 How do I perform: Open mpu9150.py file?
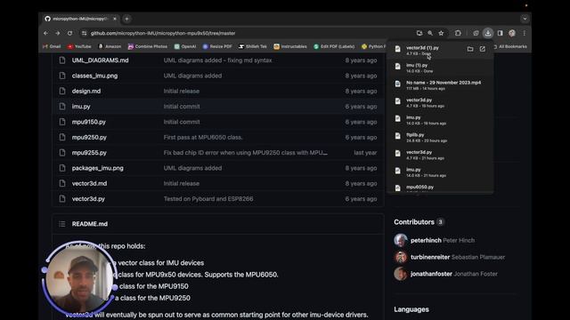click(x=89, y=122)
